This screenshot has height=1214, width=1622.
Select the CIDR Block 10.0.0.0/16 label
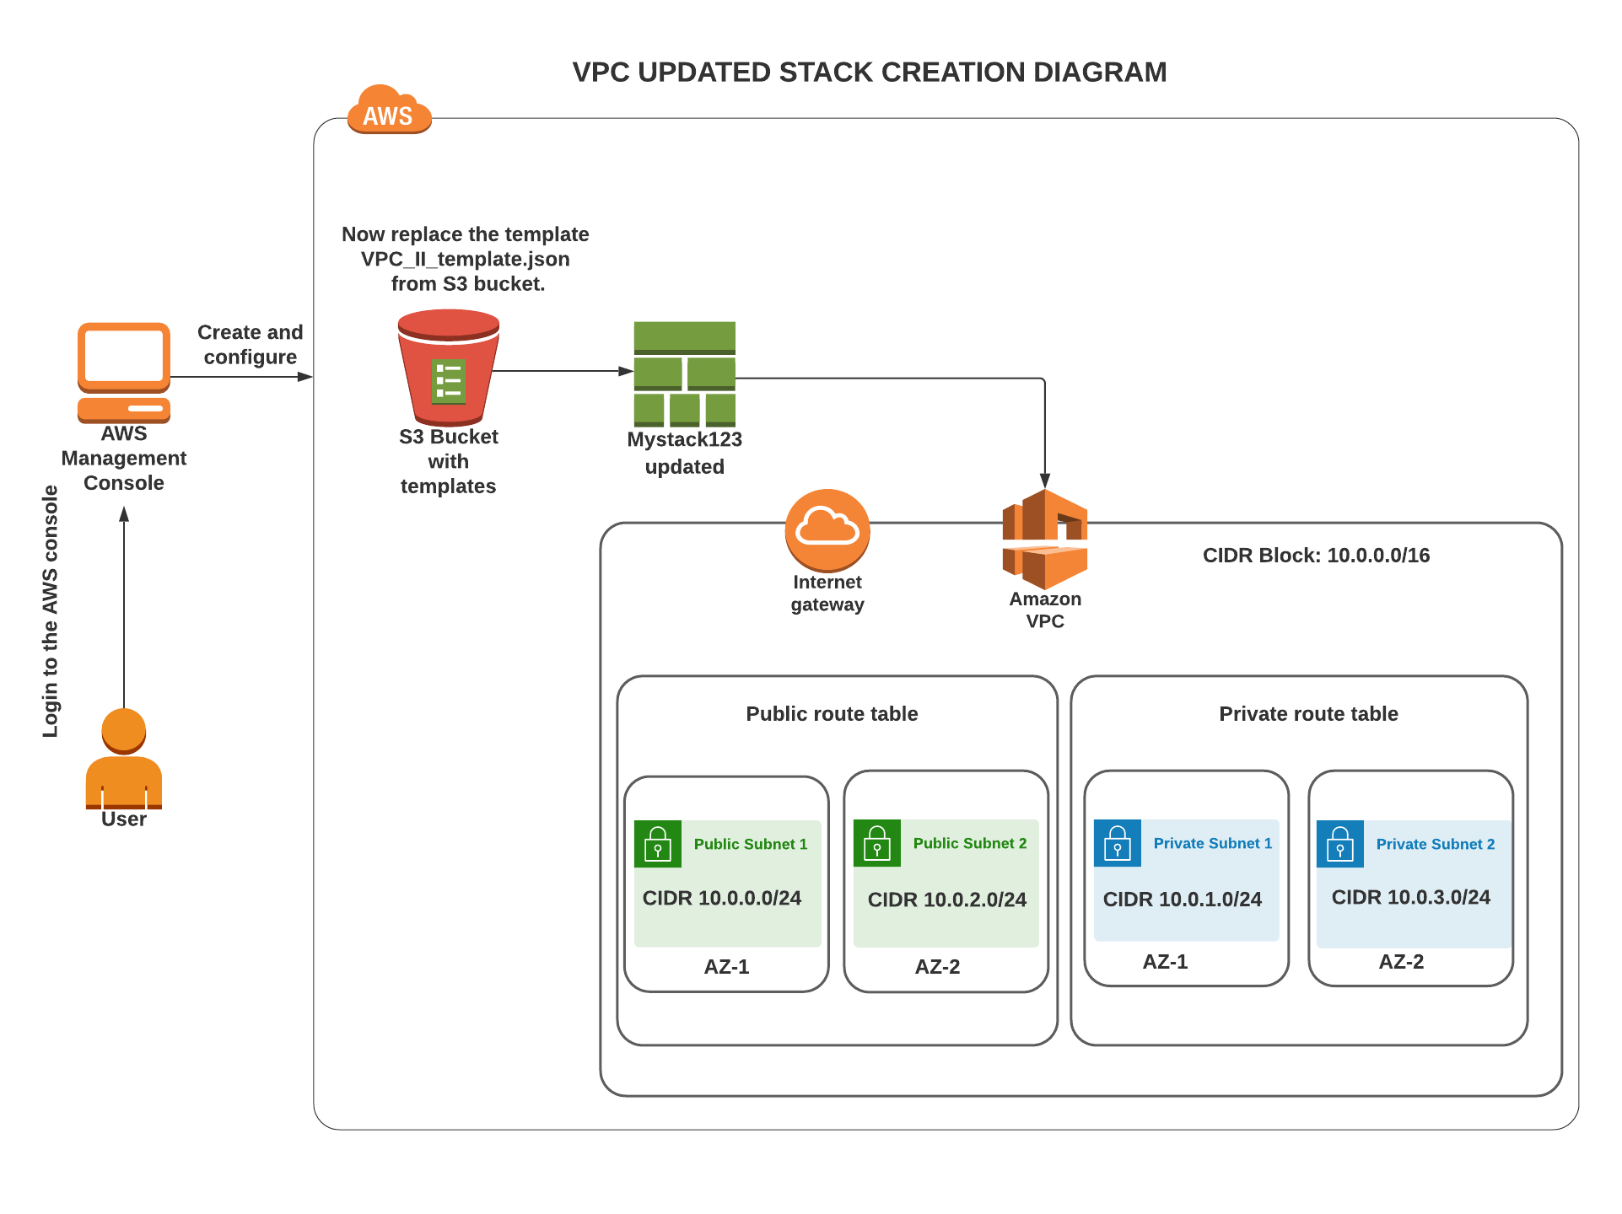click(x=1315, y=556)
